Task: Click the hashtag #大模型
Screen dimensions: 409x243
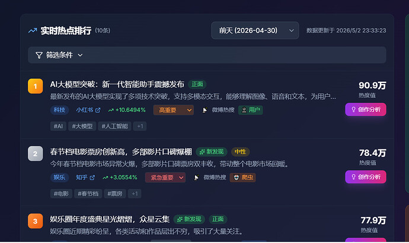Action: tap(82, 126)
